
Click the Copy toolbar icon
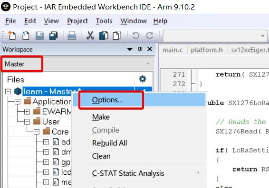coord(104,36)
